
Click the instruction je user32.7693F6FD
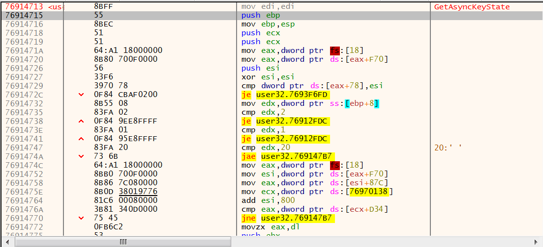285,95
